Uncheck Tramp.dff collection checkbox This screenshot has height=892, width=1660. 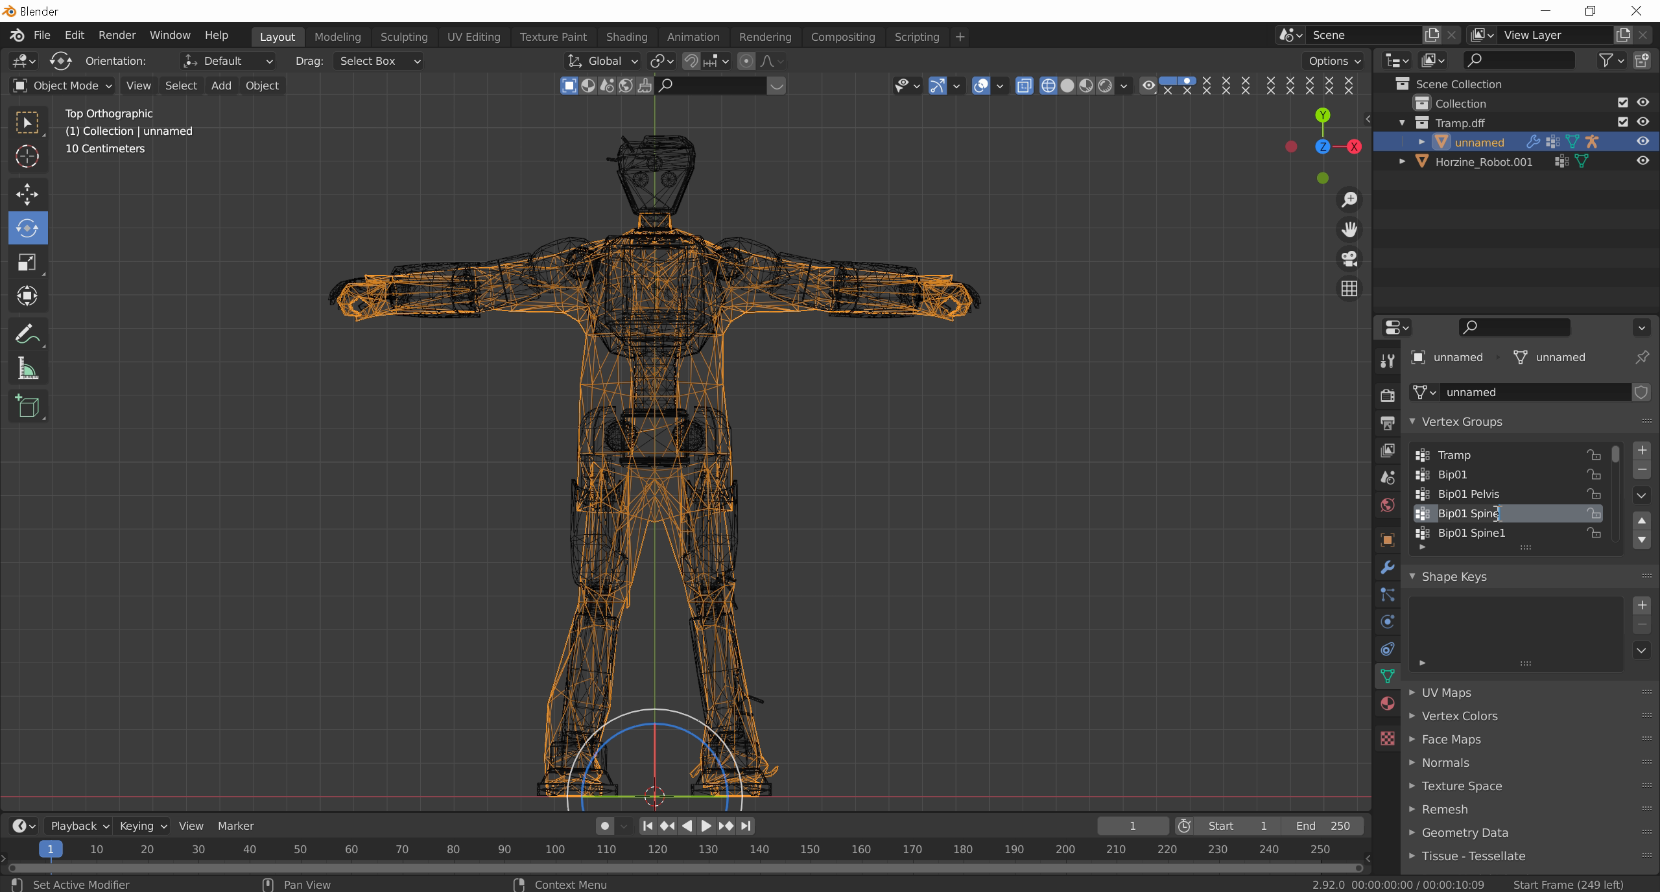(x=1623, y=122)
